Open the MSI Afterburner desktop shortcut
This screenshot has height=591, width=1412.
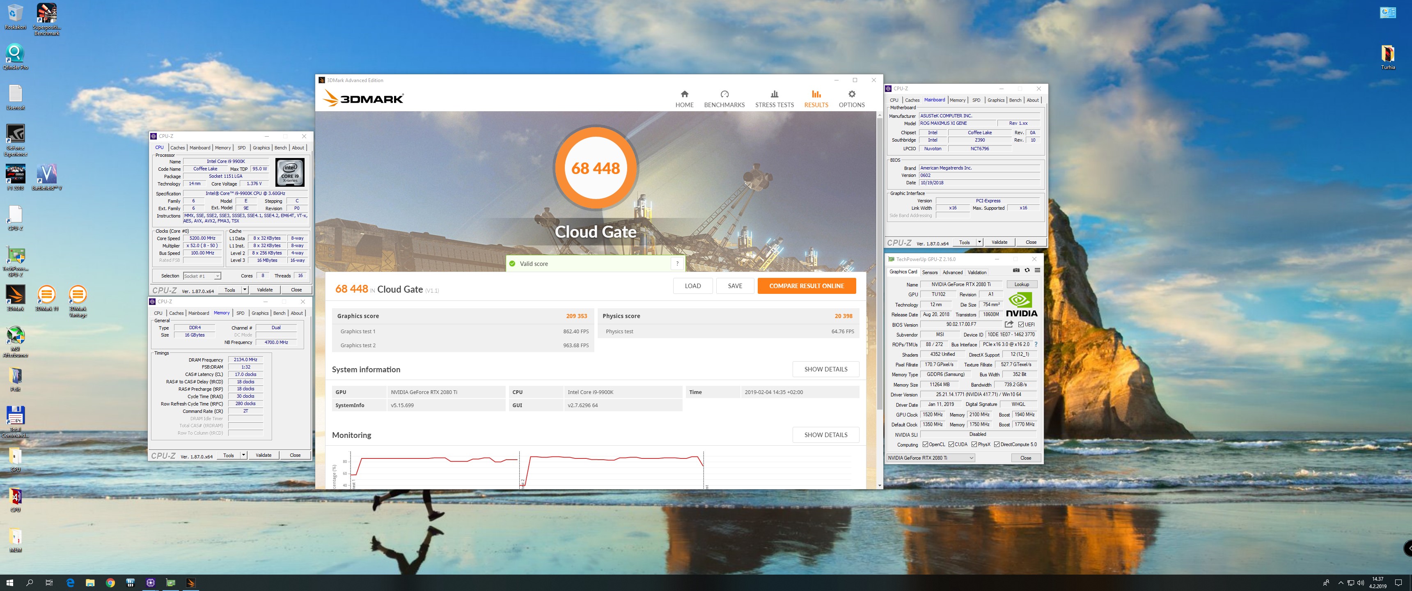[x=15, y=341]
